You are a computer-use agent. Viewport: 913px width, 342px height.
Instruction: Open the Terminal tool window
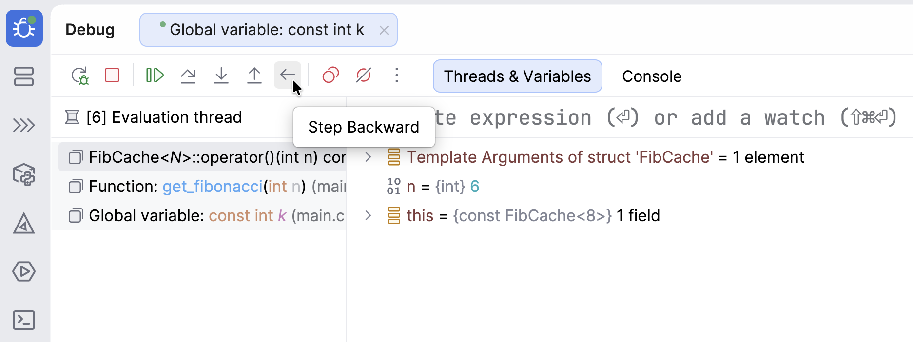(24, 320)
